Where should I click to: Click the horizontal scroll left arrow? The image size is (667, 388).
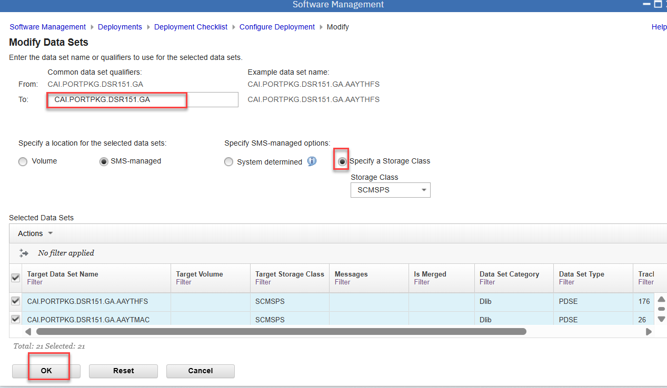pyautogui.click(x=28, y=332)
